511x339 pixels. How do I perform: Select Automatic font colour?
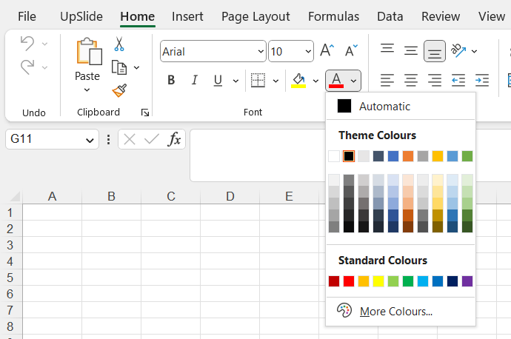(x=384, y=107)
